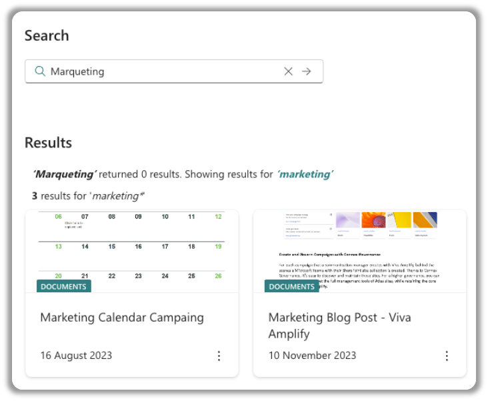Click the magnifying glass search icon
The height and width of the screenshot is (401, 488).
tap(39, 71)
